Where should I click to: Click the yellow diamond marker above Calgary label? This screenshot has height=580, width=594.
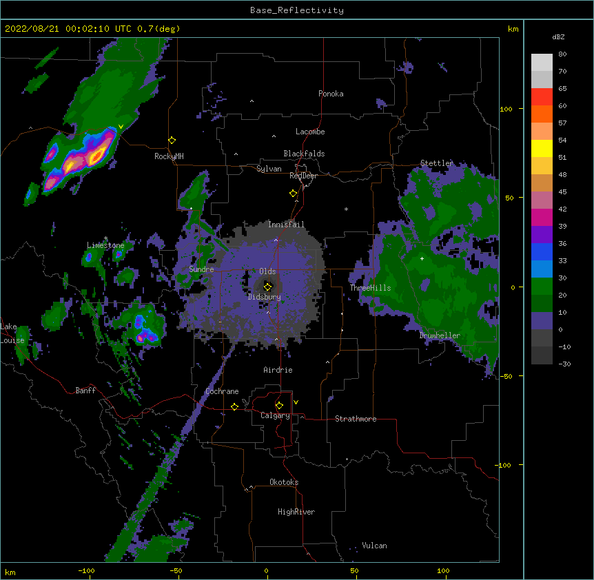279,406
